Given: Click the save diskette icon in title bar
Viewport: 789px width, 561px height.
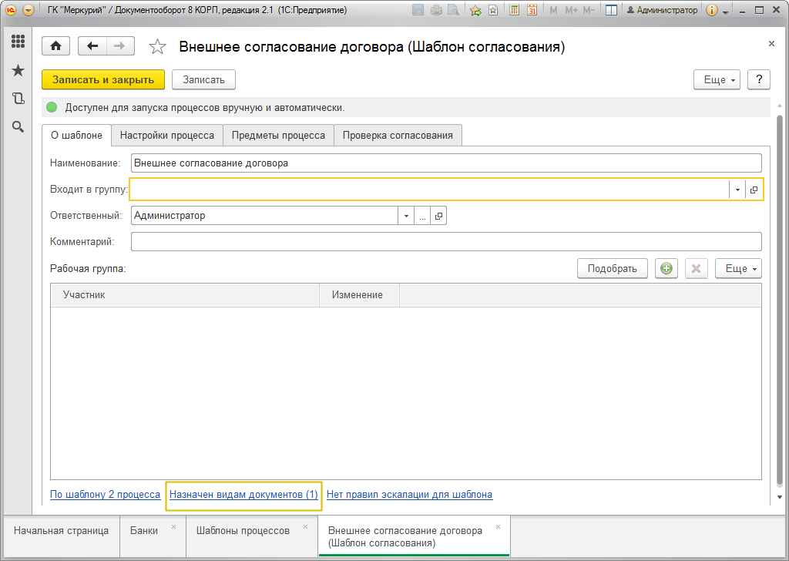Looking at the screenshot, I should [418, 10].
